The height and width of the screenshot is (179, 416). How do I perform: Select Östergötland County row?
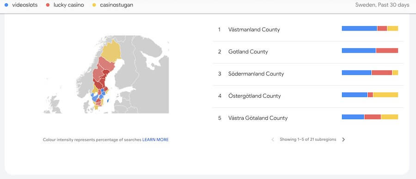[x=308, y=96]
